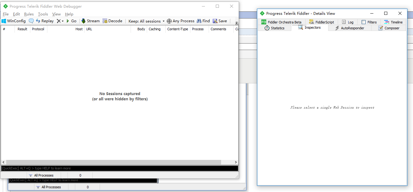
Task: Open the Filters tab
Action: click(x=369, y=22)
